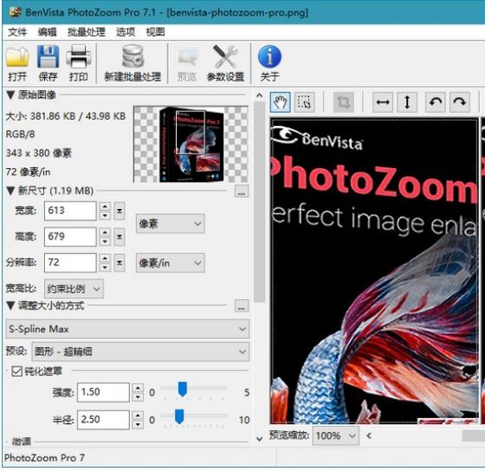
Task: Rotate image counterclockwise
Action: click(x=436, y=102)
